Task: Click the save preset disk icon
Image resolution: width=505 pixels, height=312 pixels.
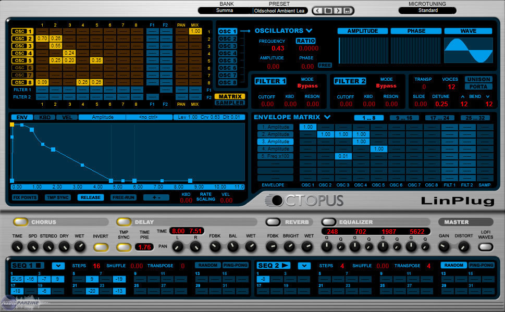Action: click(x=348, y=10)
